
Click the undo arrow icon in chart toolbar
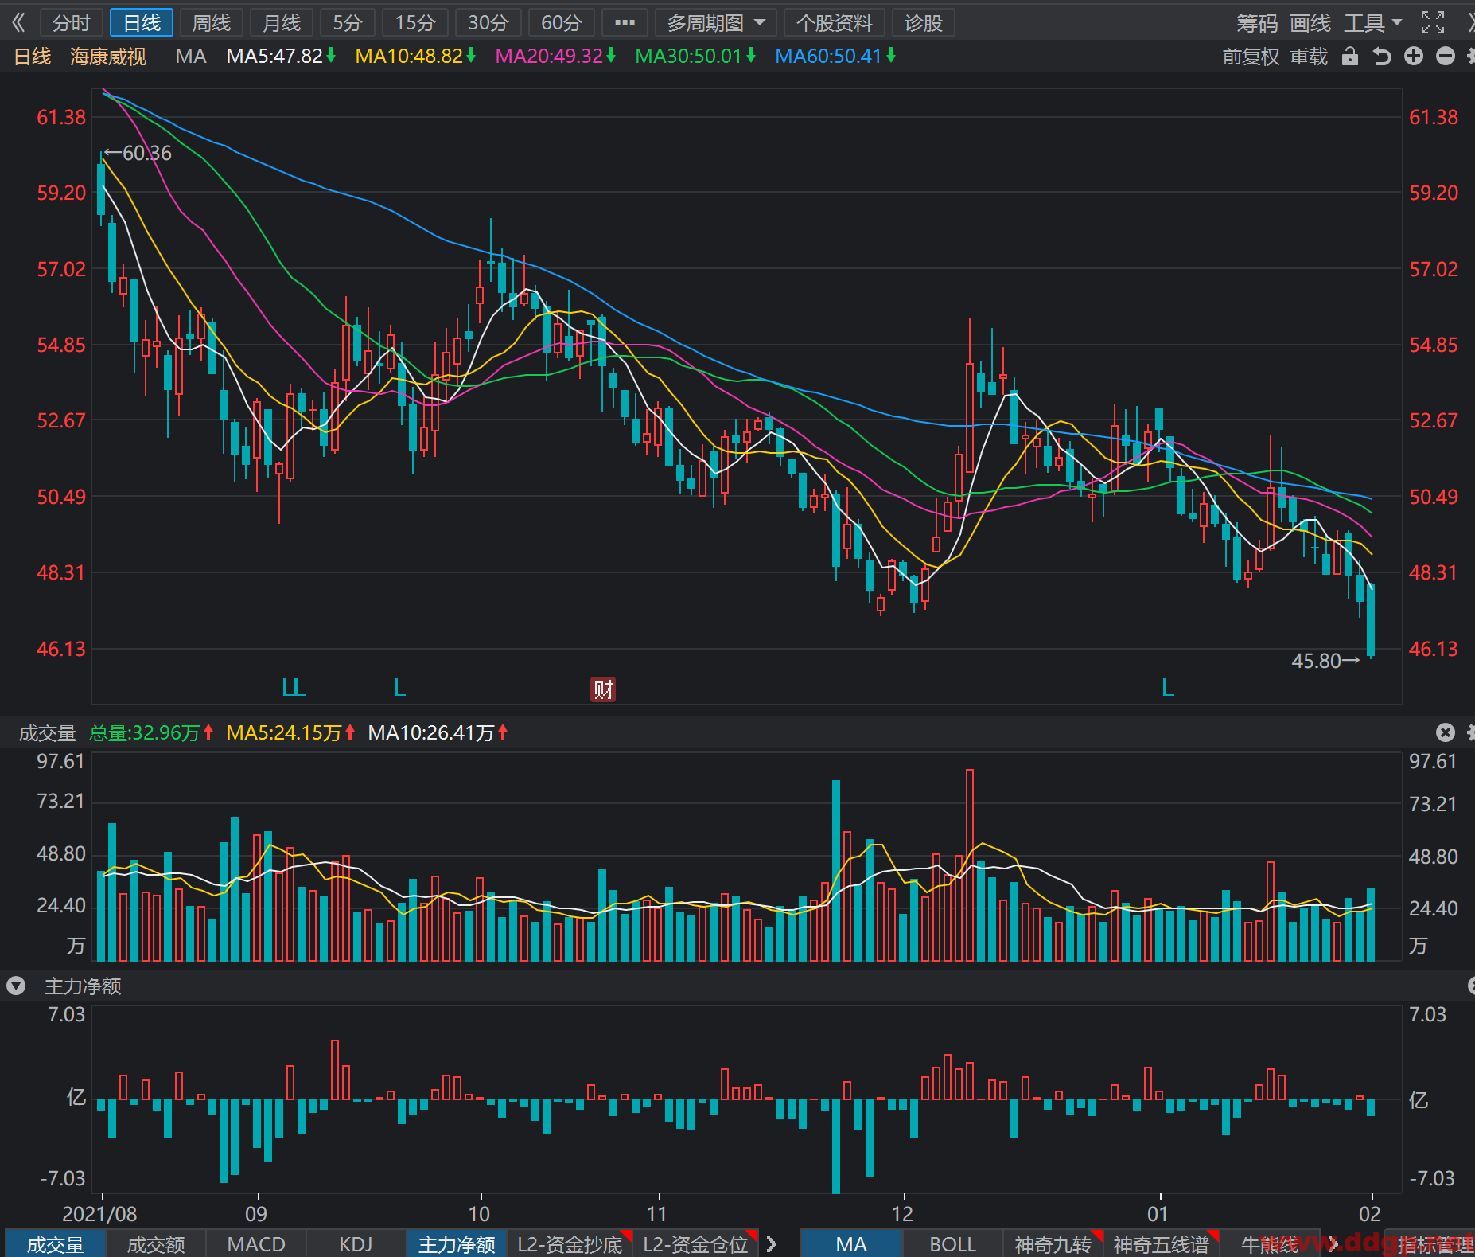1382,57
